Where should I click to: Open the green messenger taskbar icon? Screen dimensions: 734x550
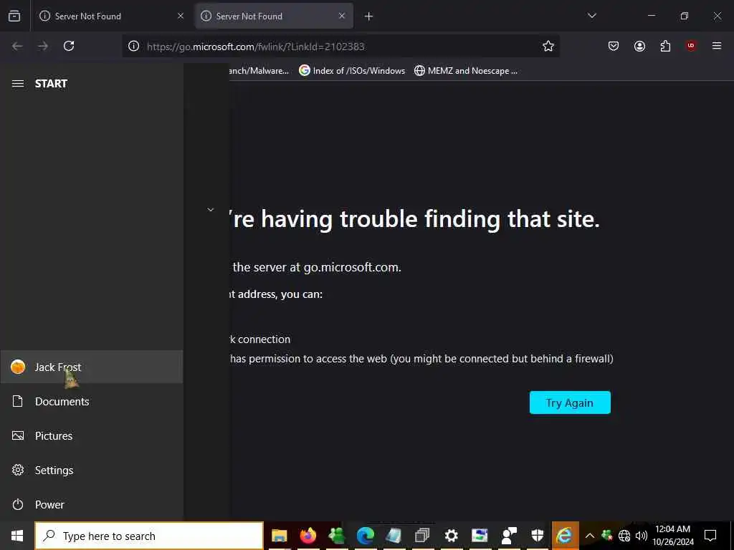click(x=337, y=536)
